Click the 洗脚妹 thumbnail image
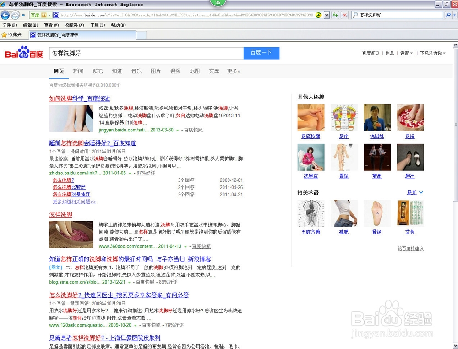The image size is (458, 349). (x=377, y=118)
